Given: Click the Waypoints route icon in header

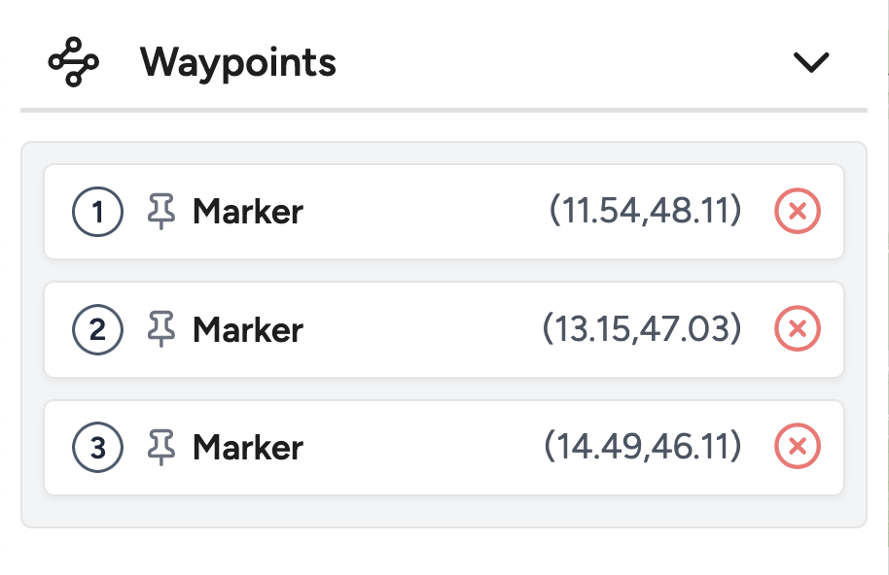Looking at the screenshot, I should [x=73, y=63].
